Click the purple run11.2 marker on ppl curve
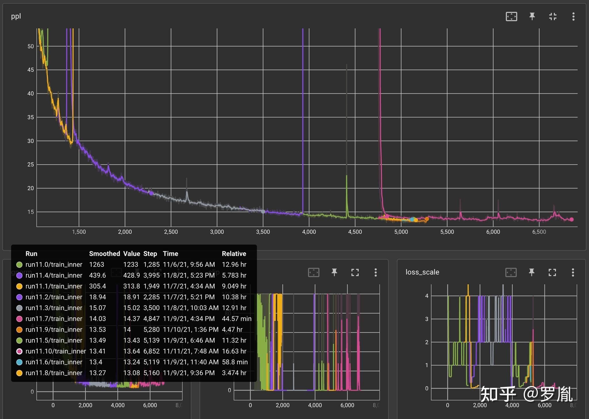589x419 pixels. [x=151, y=193]
